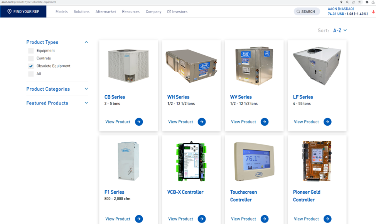Click the arrow icon beside Touchscreen Controller View Product
The width and height of the screenshot is (376, 224).
tap(264, 219)
